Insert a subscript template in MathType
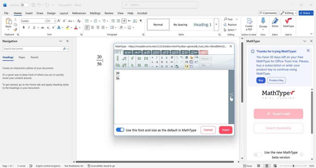316x168 pixels. click(132, 65)
